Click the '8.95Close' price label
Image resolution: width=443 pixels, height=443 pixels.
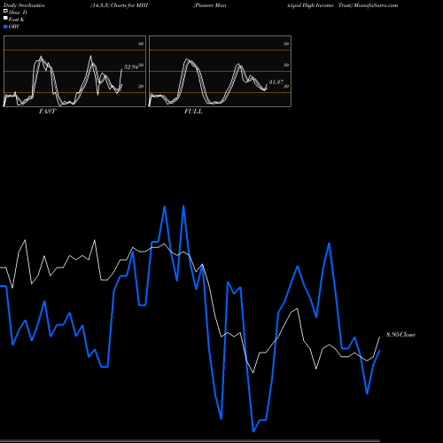[x=401, y=335]
